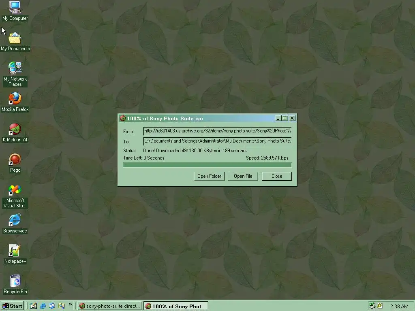Click the folder search quick launch icon
Screen dimensions: 415x311
coord(62,306)
